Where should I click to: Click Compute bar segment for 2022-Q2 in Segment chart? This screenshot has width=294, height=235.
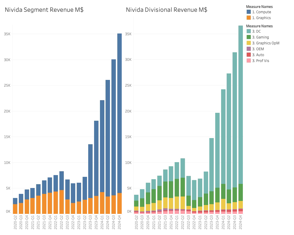61,181
